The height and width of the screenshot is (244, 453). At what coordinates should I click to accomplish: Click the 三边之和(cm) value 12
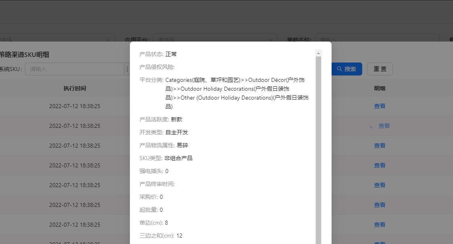coord(180,236)
